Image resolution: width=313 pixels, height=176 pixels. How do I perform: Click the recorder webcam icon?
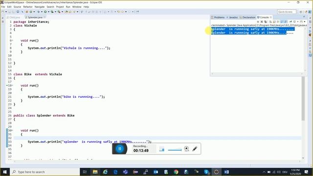(x=186, y=149)
